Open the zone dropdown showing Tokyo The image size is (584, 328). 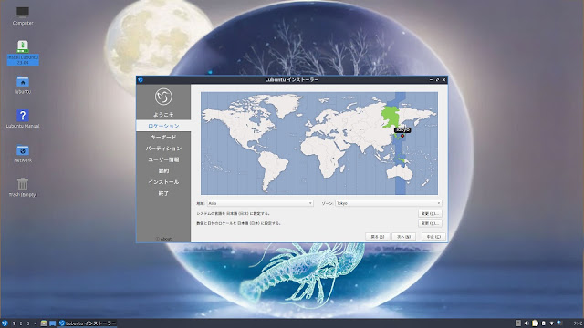coord(389,203)
